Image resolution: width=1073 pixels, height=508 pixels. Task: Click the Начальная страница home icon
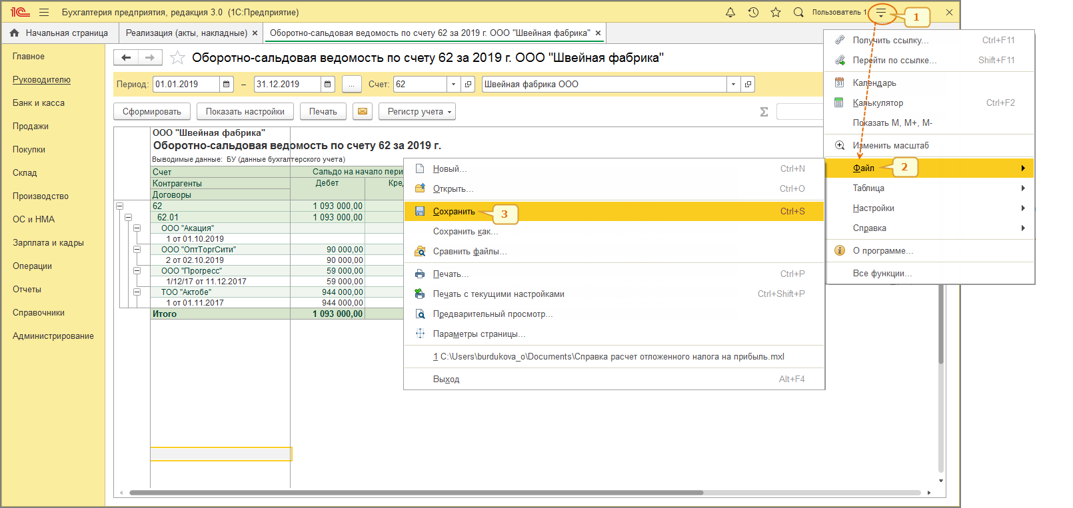click(x=14, y=33)
